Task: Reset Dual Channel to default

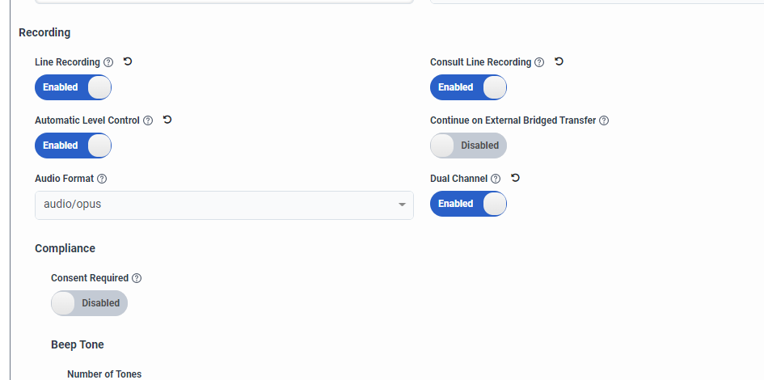Action: coord(515,178)
